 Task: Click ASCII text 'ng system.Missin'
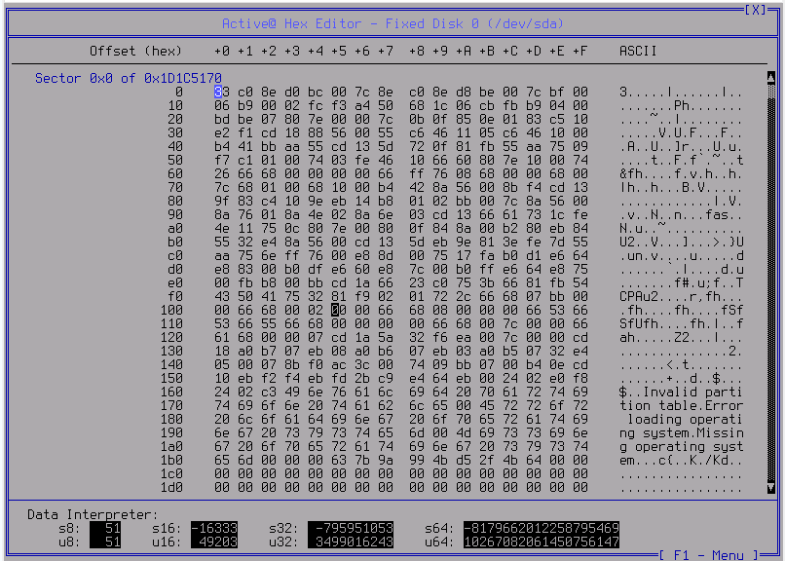tap(681, 432)
